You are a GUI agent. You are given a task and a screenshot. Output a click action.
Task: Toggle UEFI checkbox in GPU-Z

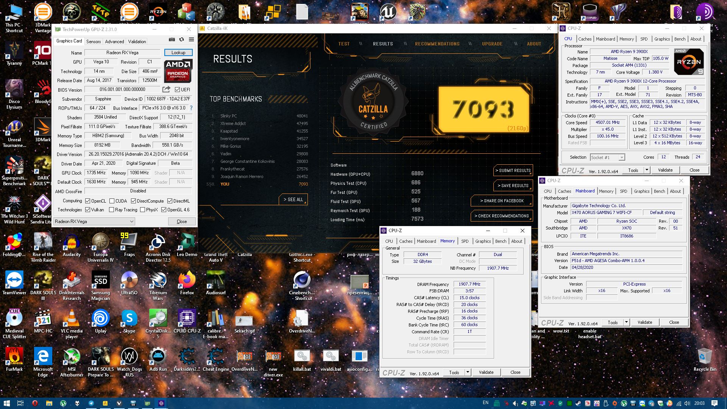(x=177, y=90)
